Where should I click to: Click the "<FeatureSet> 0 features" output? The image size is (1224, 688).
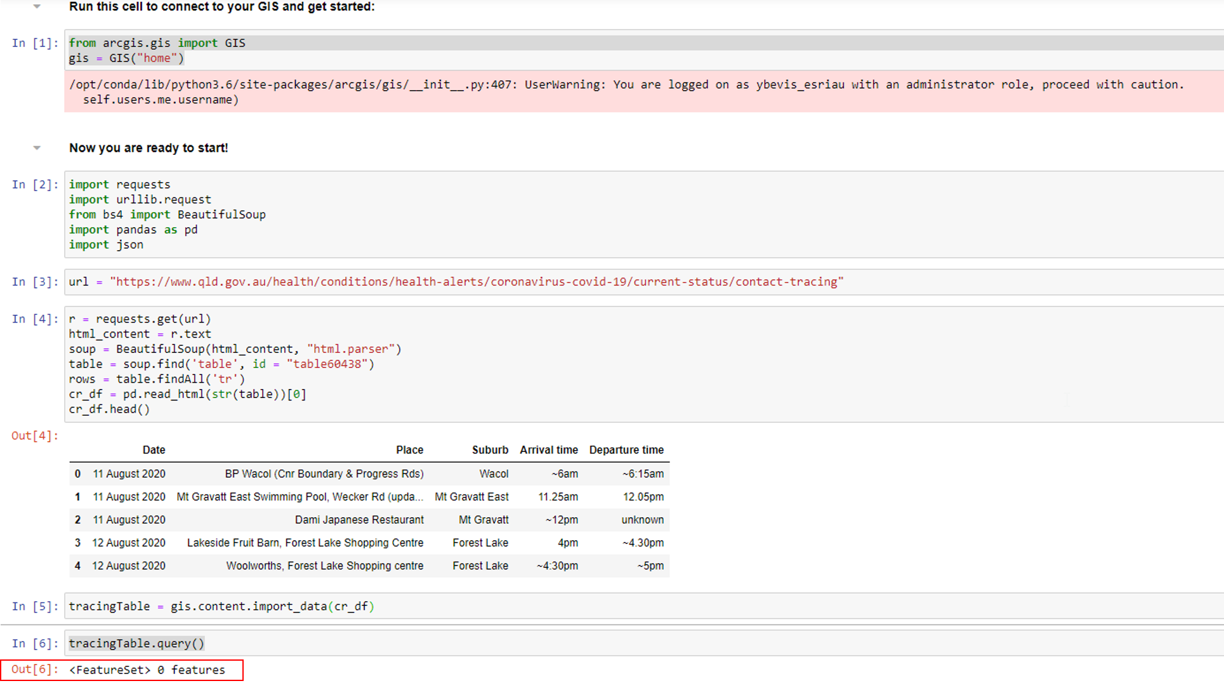coord(147,670)
